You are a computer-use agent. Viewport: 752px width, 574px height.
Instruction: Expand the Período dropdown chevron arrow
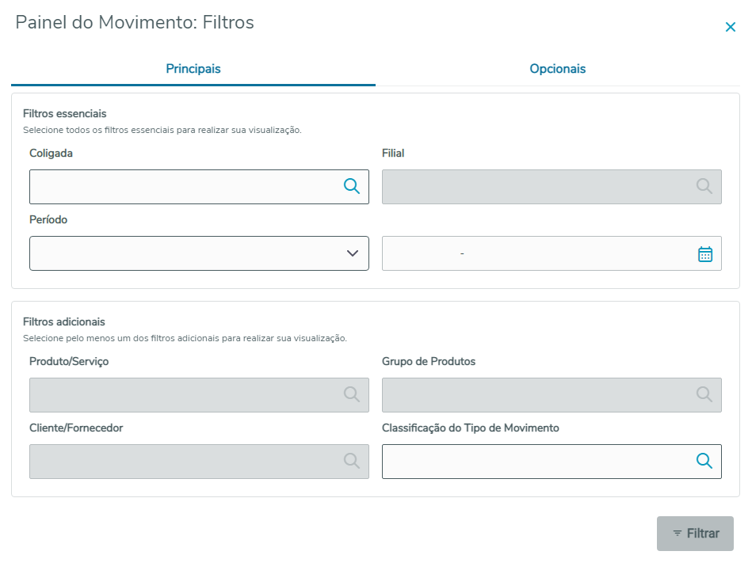[353, 253]
